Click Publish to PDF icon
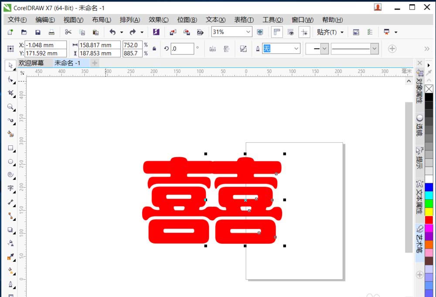 coord(200,32)
